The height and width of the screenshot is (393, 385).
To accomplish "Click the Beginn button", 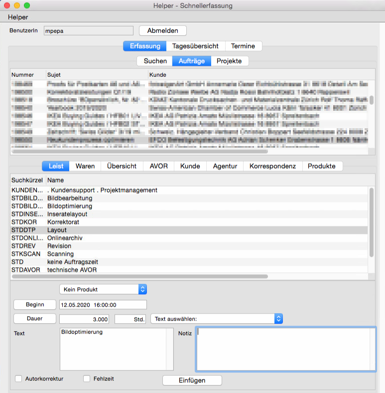I will 34,305.
